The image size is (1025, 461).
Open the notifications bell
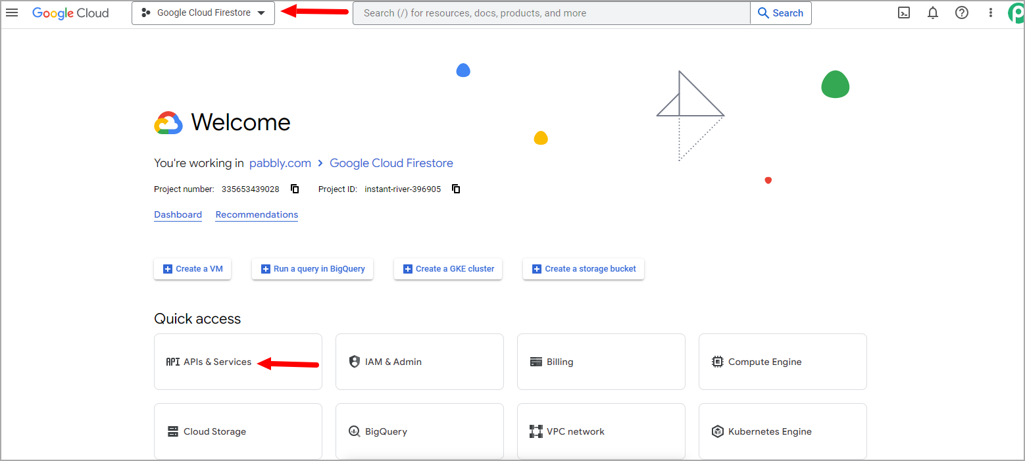coord(933,12)
